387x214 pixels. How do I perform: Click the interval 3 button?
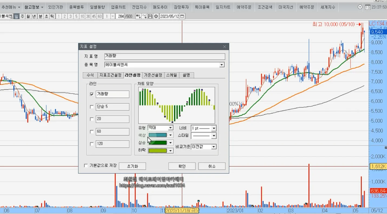pos(70,16)
